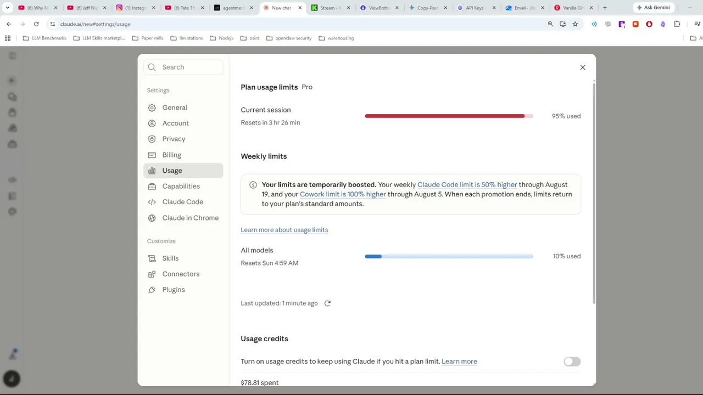
Task: Click the claude.ai address bar URL
Action: coord(96,24)
